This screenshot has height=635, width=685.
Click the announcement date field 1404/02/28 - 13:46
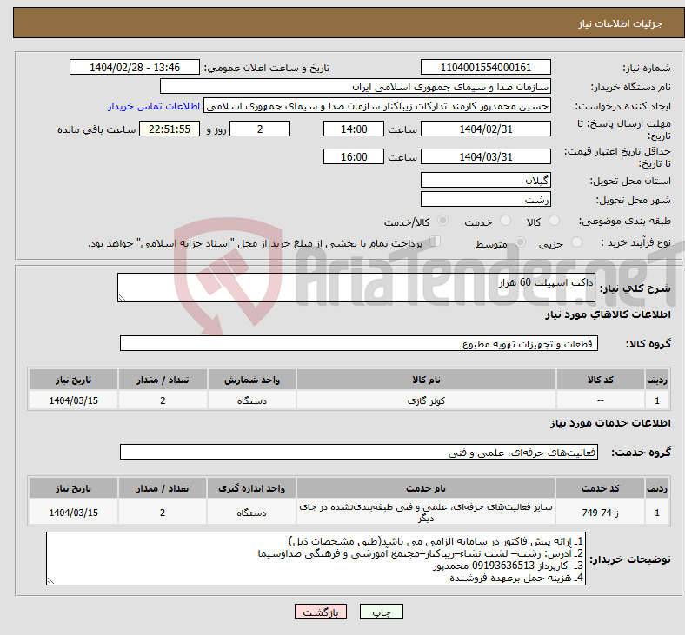pos(135,67)
